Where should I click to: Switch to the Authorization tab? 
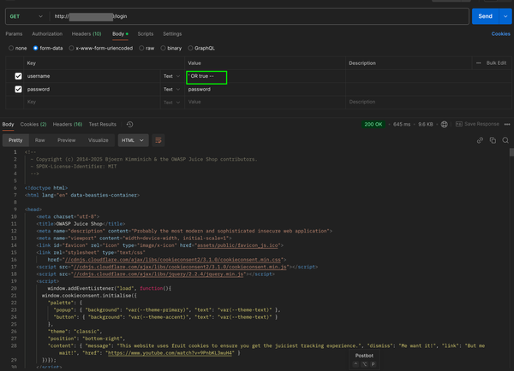(x=47, y=33)
